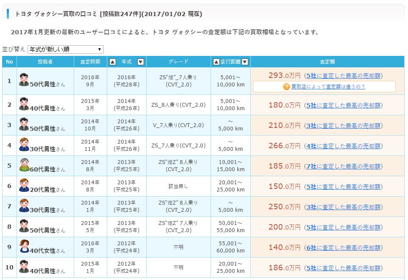Click the ZS"煌"_7人乗り grade cell
This screenshot has height=280, width=408.
[178, 81]
